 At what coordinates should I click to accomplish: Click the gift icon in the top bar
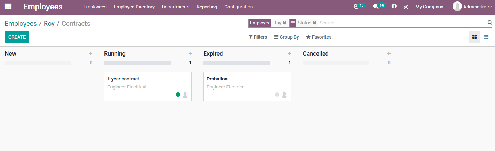[394, 7]
